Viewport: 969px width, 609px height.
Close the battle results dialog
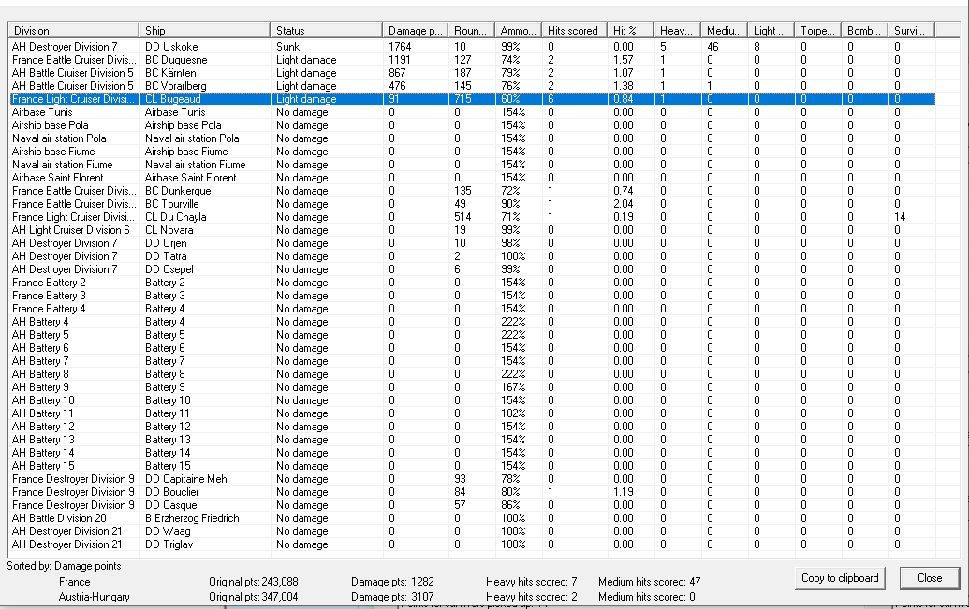(929, 578)
